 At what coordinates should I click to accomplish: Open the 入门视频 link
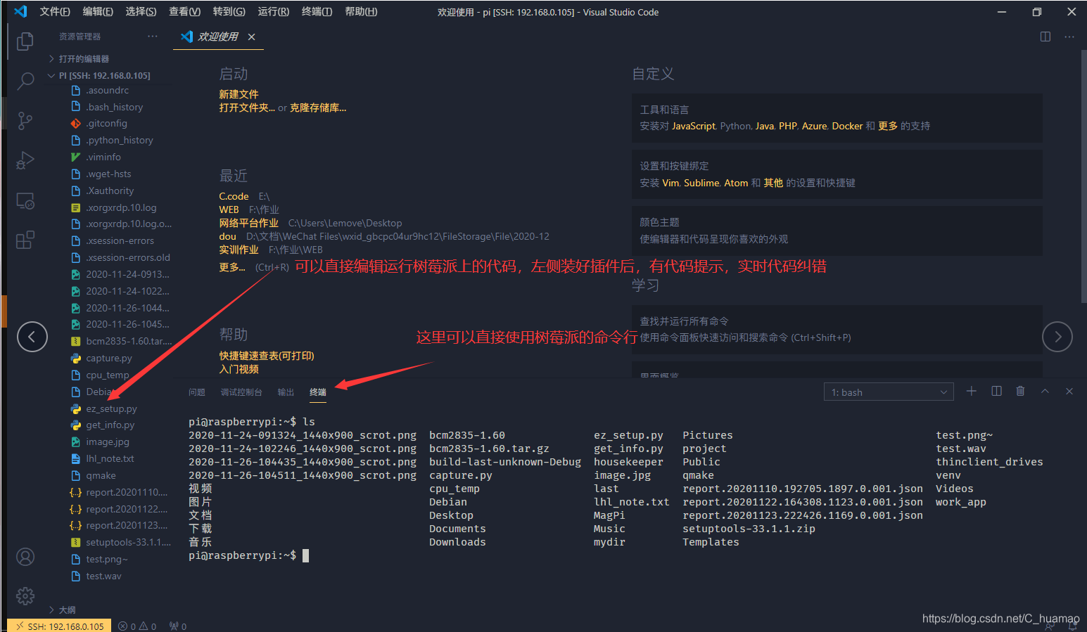pos(239,369)
